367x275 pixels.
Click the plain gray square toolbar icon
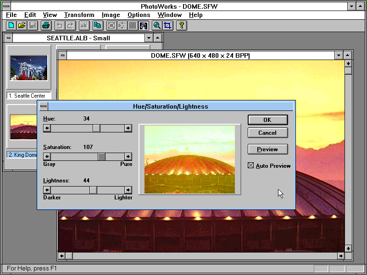(133, 26)
